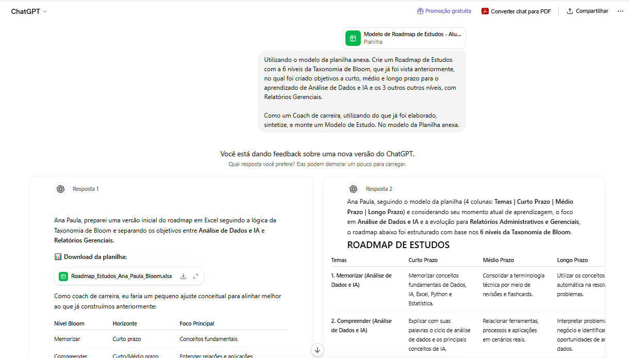
Task: Click the red PDF icon
Action: point(485,11)
